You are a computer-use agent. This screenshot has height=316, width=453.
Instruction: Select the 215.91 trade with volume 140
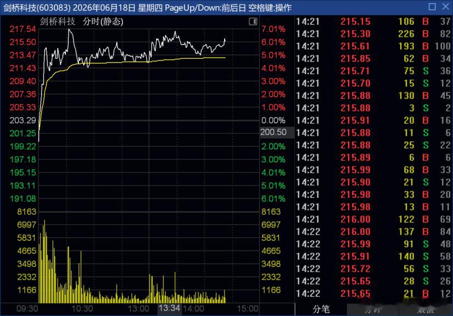373,257
